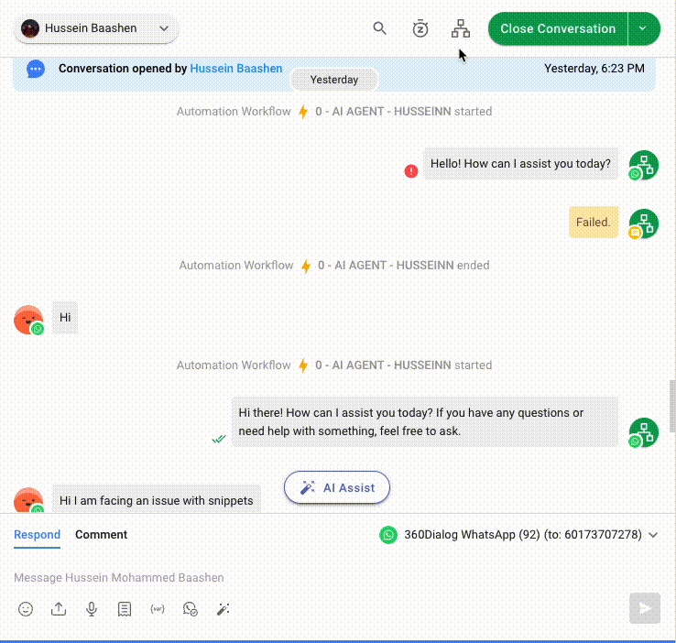Viewport: 676px width, 643px height.
Task: Click the red failed message error icon
Action: [x=411, y=170]
